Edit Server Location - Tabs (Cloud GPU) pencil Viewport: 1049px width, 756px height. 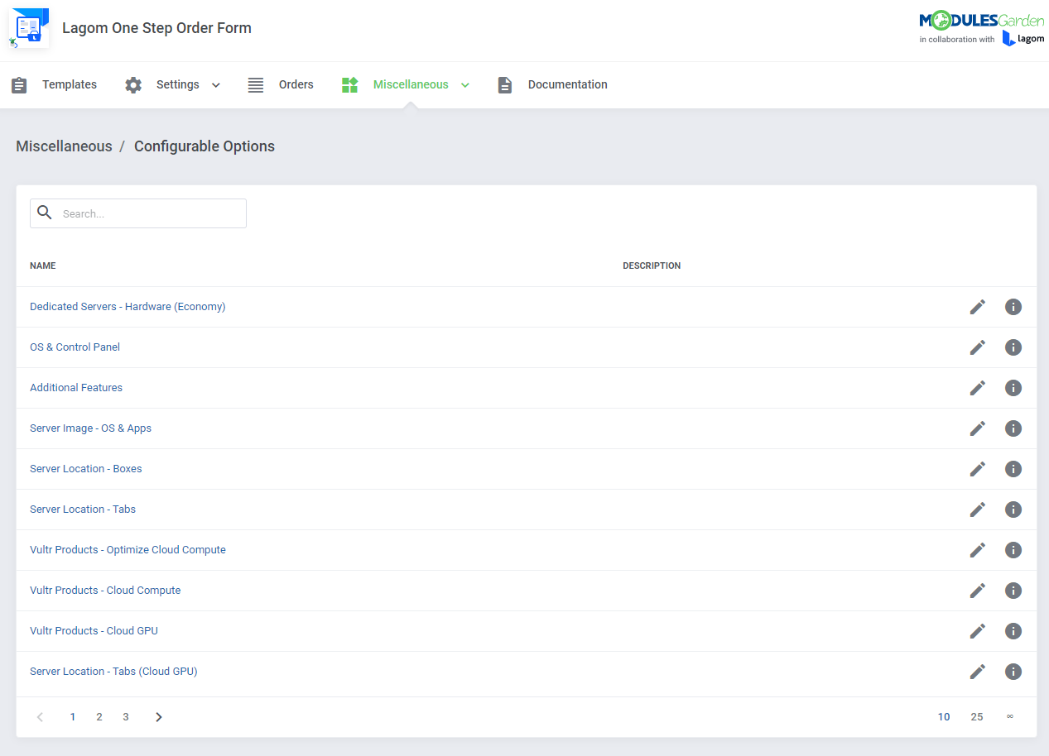978,672
